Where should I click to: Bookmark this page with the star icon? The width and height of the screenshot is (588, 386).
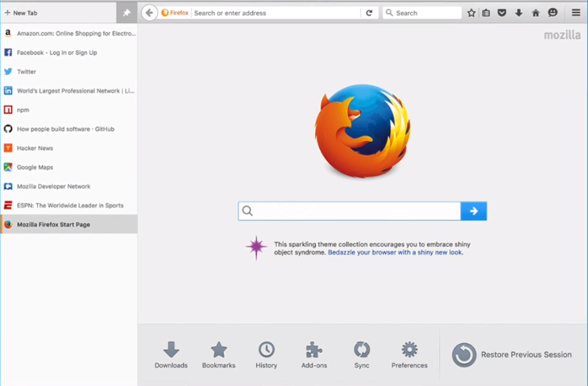tap(471, 13)
